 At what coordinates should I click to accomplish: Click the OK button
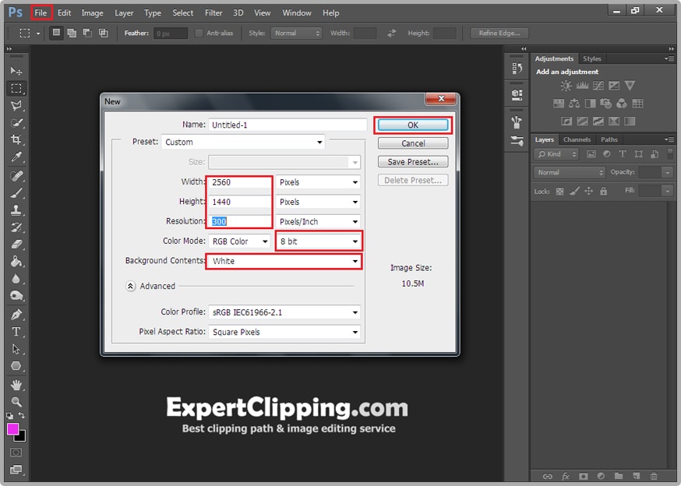[x=413, y=125]
